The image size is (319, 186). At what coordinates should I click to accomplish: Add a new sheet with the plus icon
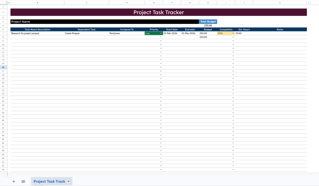click(x=14, y=182)
